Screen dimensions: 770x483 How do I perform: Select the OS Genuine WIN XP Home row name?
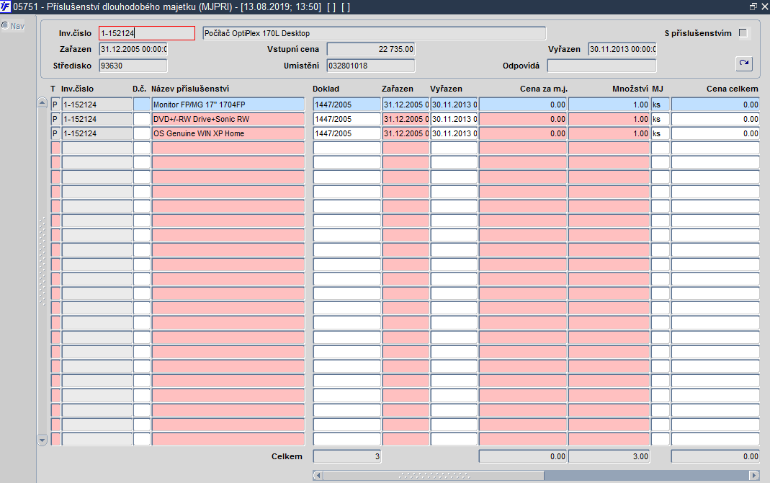pyautogui.click(x=228, y=133)
